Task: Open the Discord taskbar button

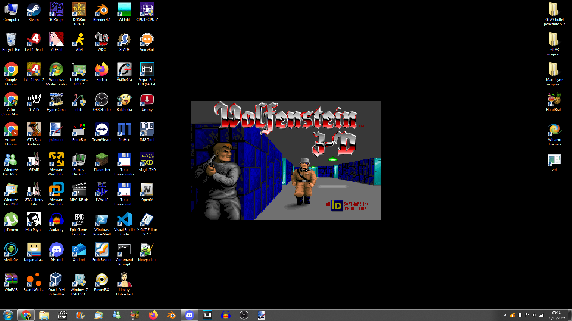Action: (189, 315)
